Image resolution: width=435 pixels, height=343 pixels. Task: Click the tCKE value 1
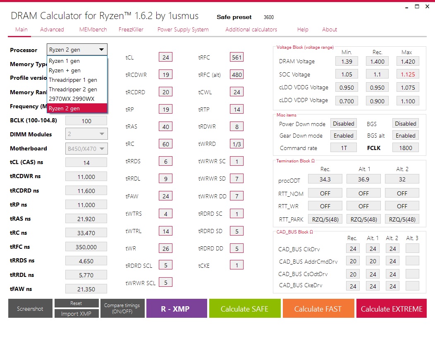(x=237, y=265)
